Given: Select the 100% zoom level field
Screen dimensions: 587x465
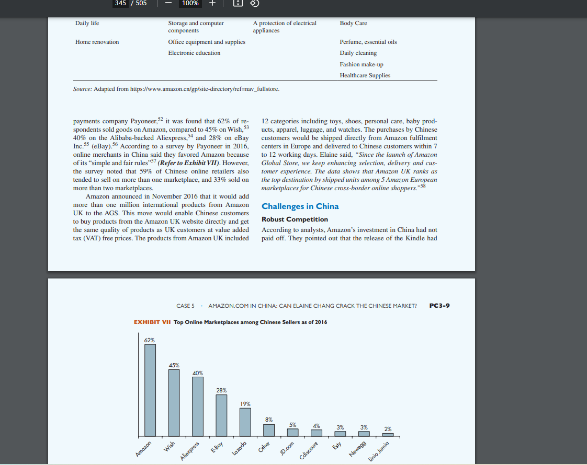Looking at the screenshot, I should (x=190, y=3).
